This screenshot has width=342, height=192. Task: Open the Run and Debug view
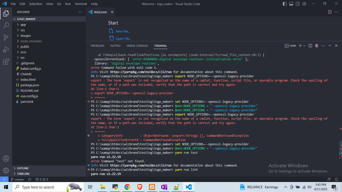click(x=6, y=49)
